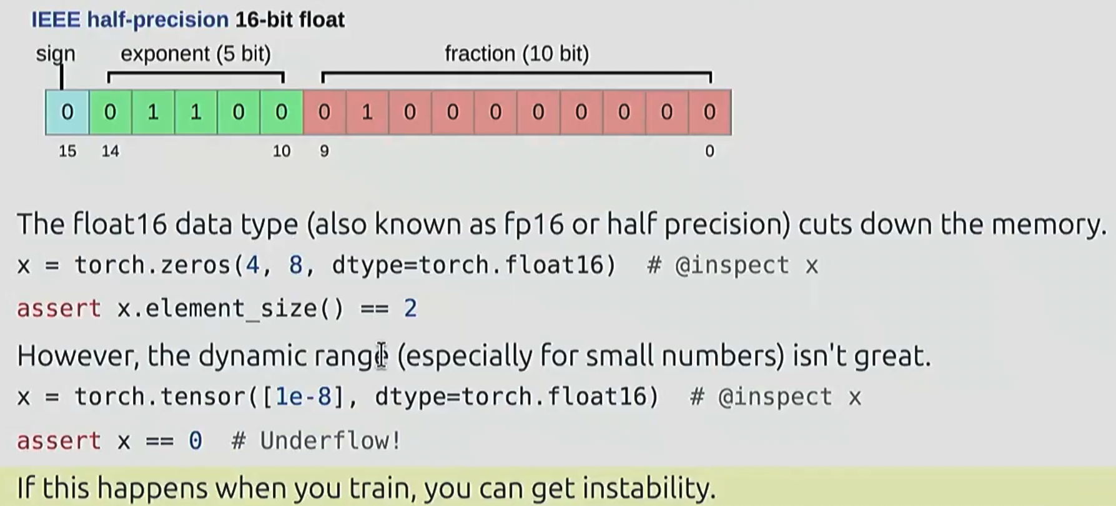Click the last fraction cell above index 0
The image size is (1116, 506).
point(709,112)
